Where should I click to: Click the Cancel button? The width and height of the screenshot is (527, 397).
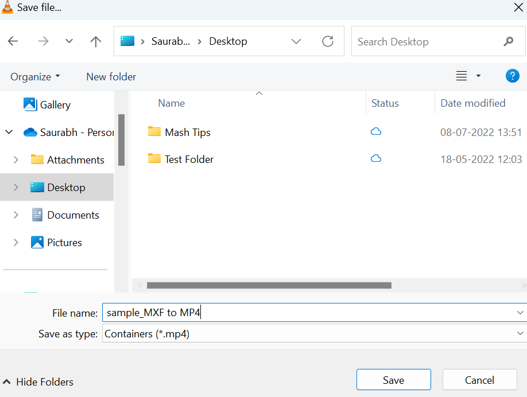pyautogui.click(x=479, y=380)
